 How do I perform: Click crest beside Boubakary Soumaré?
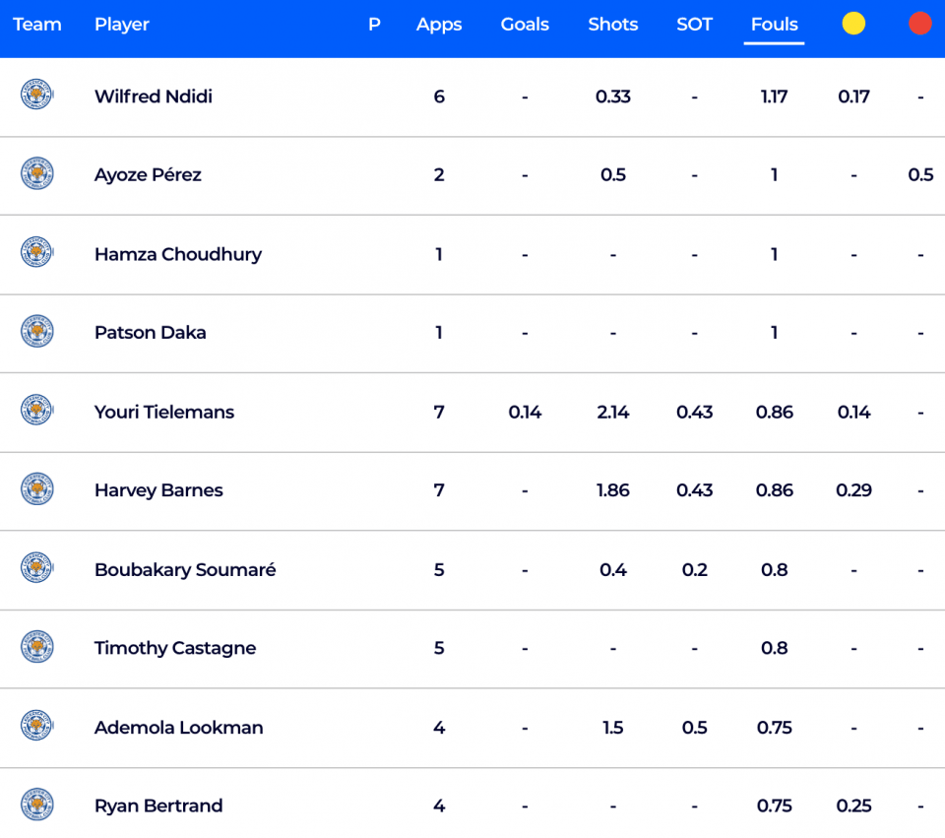[x=36, y=568]
